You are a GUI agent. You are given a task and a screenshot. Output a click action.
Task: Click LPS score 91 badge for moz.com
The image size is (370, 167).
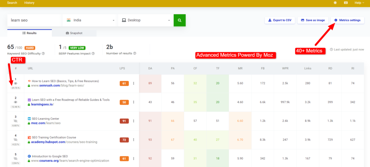124,121
